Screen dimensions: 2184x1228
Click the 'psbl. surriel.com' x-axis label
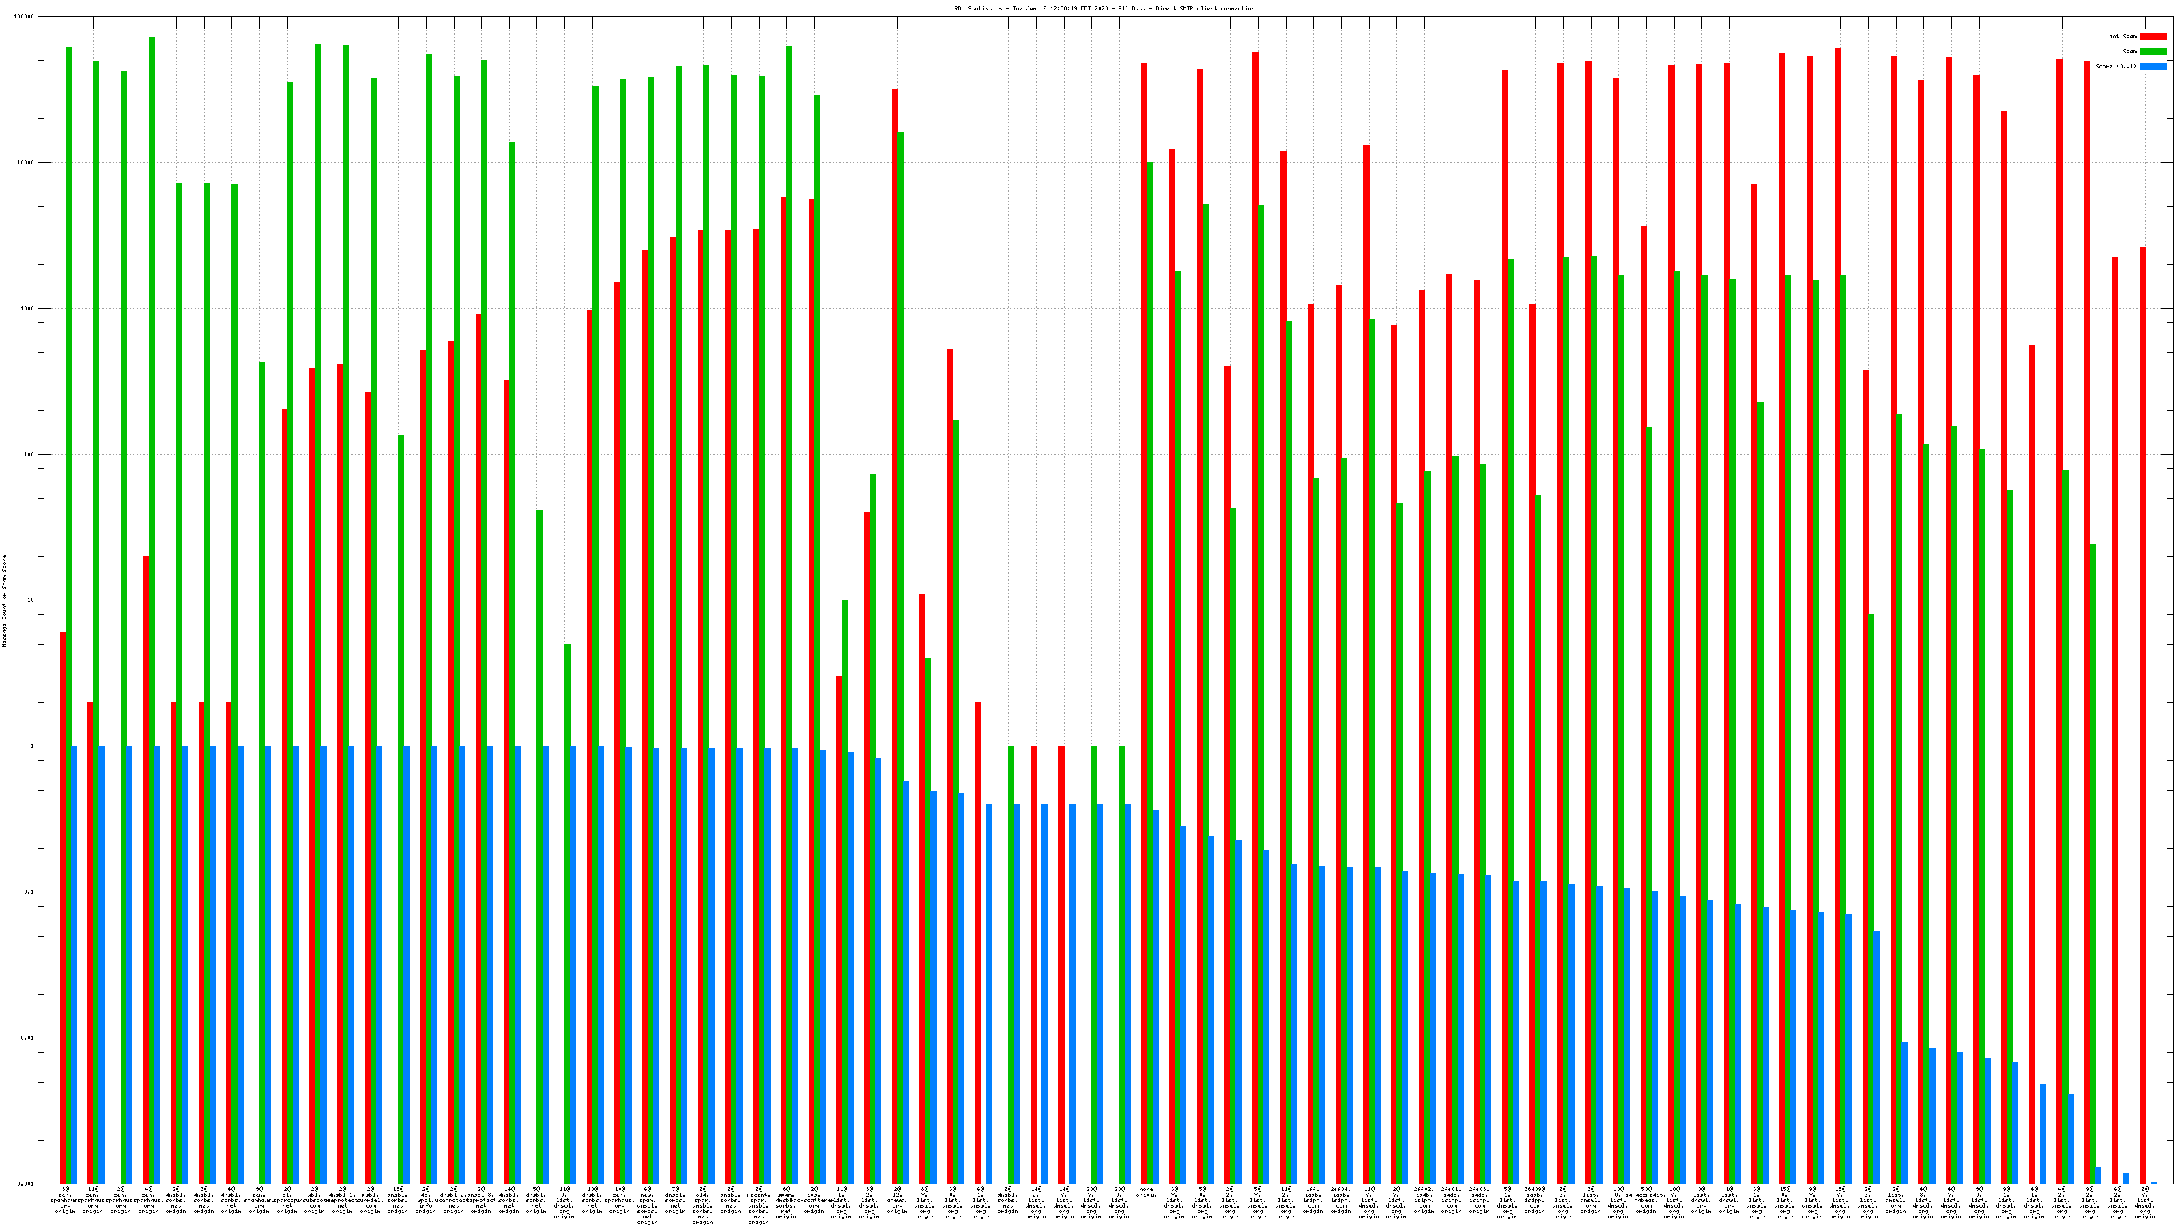tap(371, 1200)
